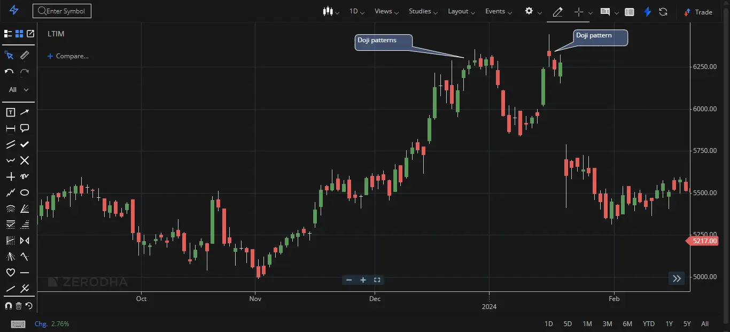730x332 pixels.
Task: Select the pointer selection tool
Action: tap(9, 55)
